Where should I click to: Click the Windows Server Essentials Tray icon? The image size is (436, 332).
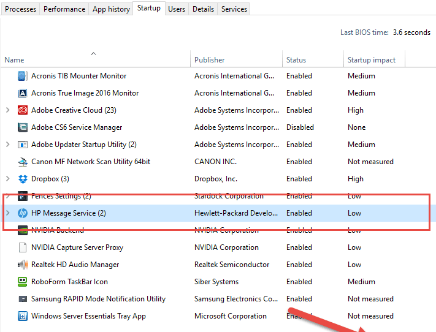[x=23, y=316]
